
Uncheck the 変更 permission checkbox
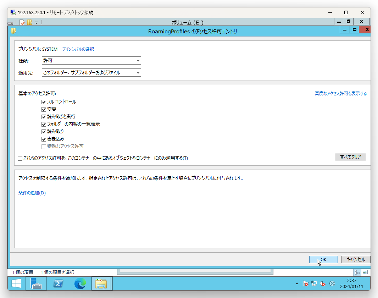pyautogui.click(x=44, y=110)
